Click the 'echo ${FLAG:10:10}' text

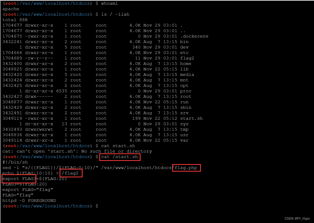[28, 173]
